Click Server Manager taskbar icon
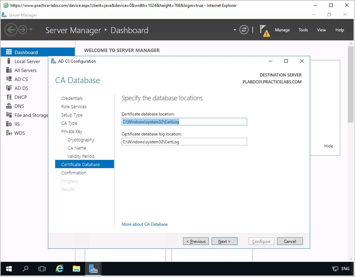Viewport: 355px width, 277px height. (93, 269)
